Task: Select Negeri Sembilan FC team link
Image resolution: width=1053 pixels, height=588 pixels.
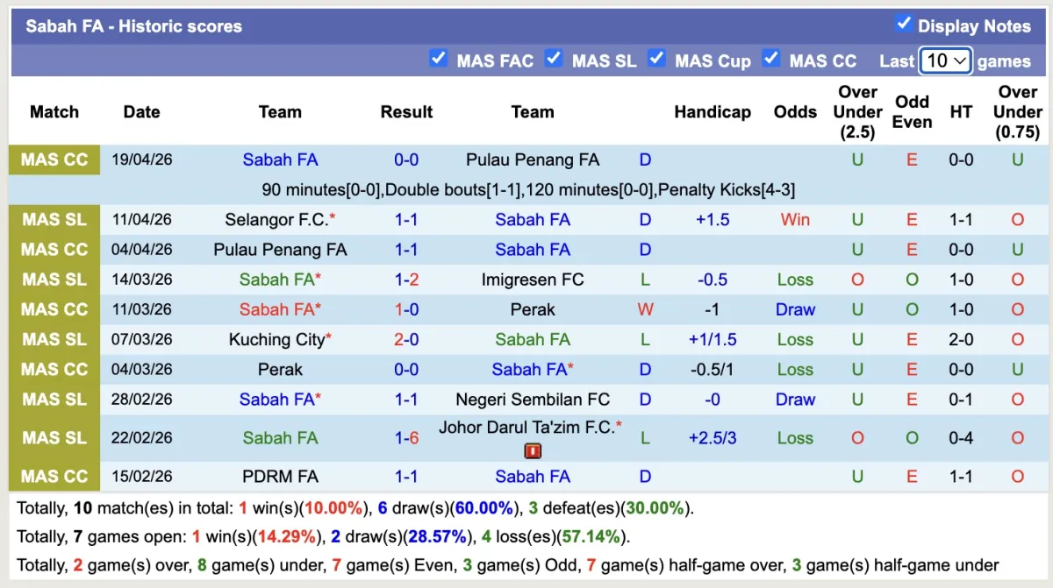Action: 533,400
